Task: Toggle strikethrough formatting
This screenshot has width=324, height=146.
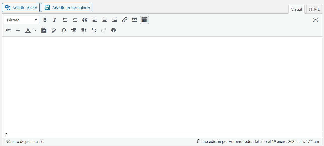Action: point(8,30)
